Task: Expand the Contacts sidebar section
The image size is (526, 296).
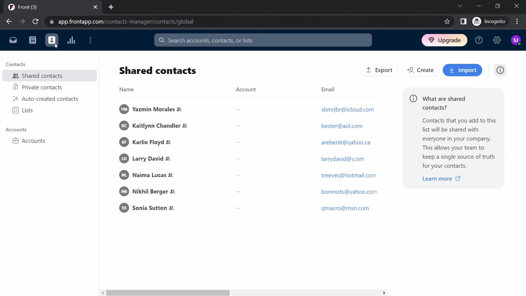Action: [15, 64]
